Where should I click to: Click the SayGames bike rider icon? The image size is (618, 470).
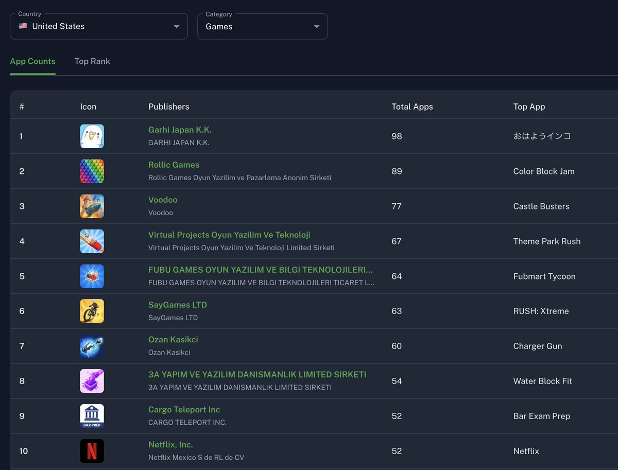coord(92,311)
